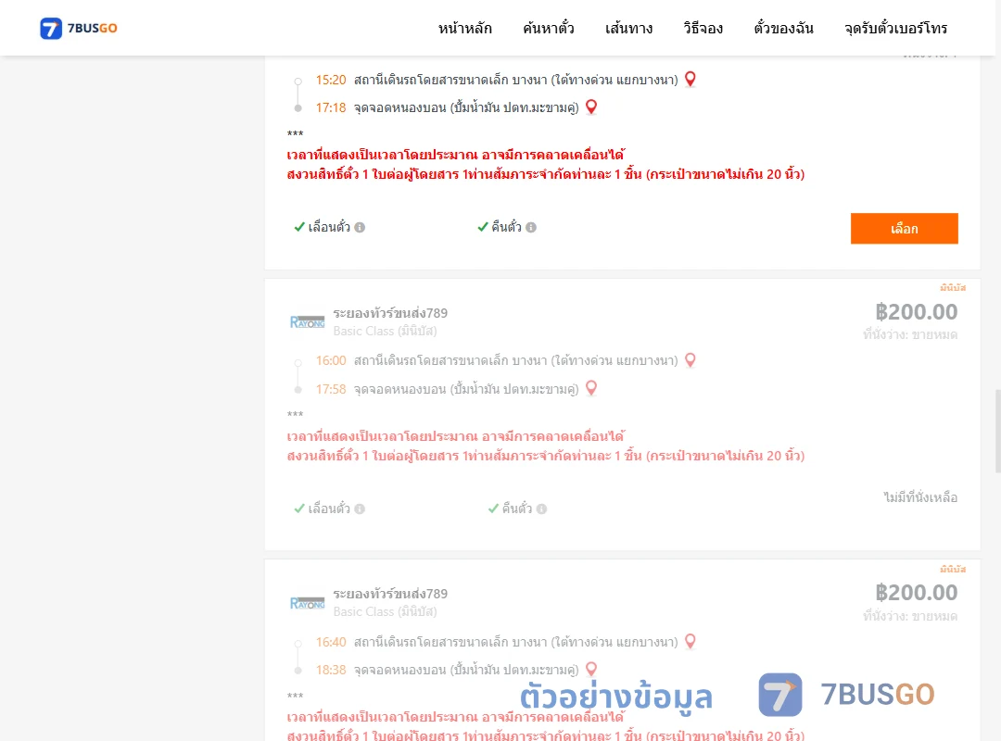Click the 17:18 arrival time
Screen dimensions: 1001x741
coord(331,107)
